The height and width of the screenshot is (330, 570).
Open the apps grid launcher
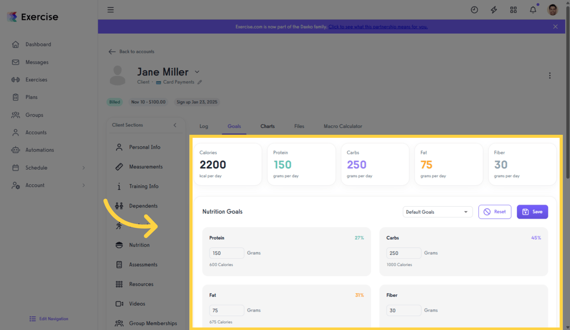[513, 9]
